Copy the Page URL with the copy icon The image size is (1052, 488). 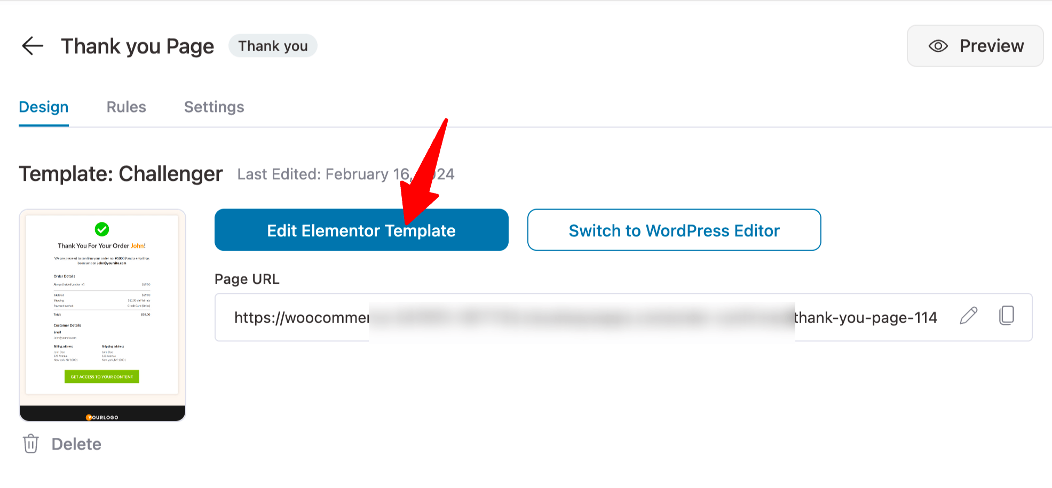[1007, 316]
